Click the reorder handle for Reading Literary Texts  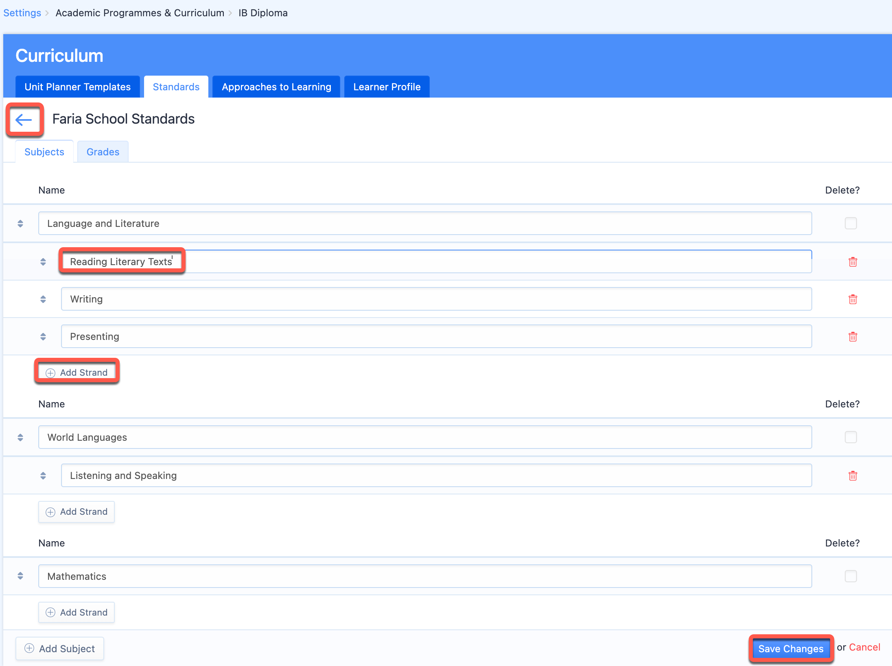[x=43, y=262]
